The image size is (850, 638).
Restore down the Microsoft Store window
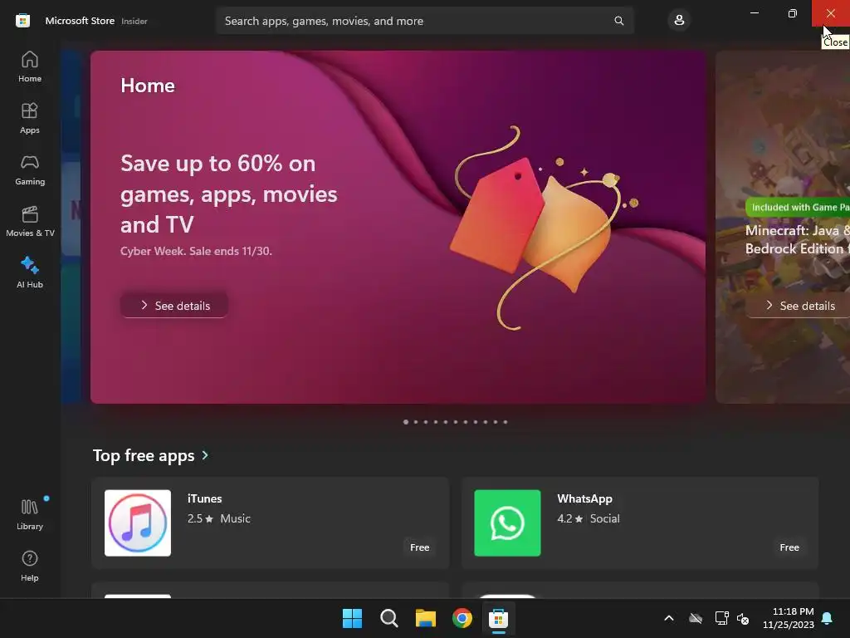click(x=792, y=13)
